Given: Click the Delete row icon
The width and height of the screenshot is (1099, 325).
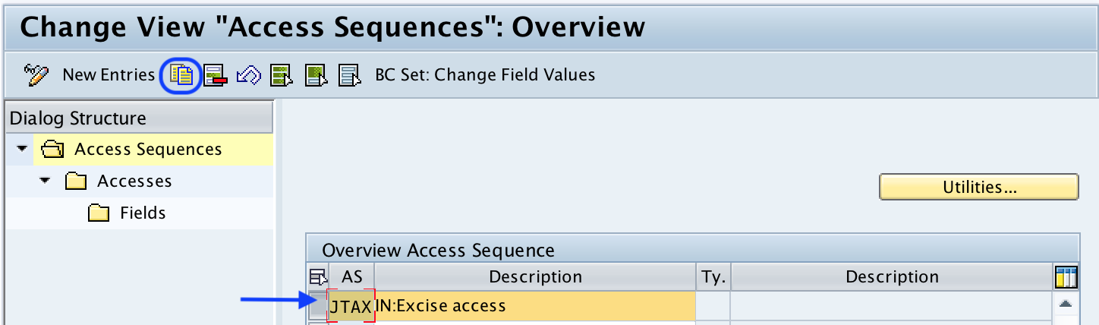Looking at the screenshot, I should (216, 74).
